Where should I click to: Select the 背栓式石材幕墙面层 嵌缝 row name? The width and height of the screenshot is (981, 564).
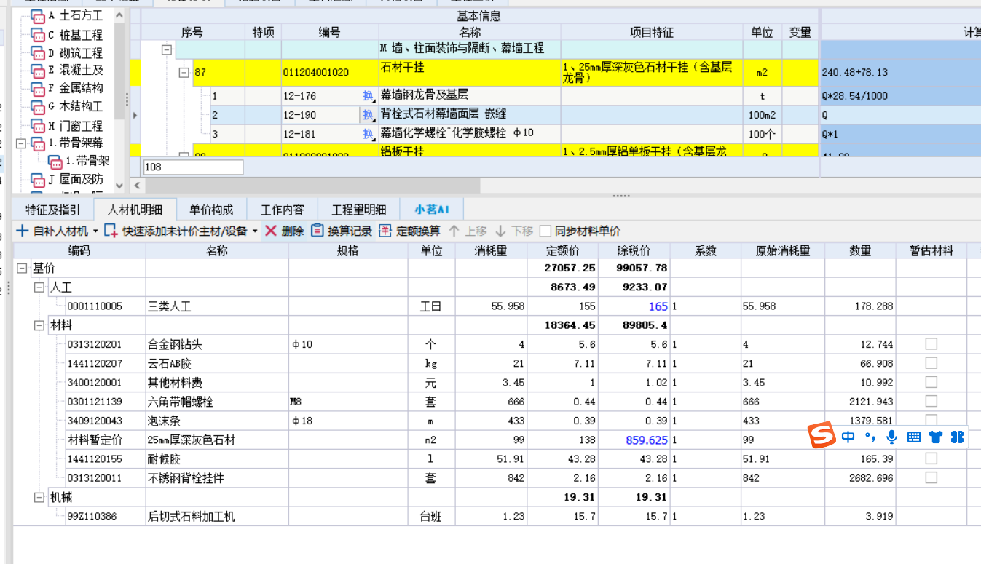coord(443,115)
